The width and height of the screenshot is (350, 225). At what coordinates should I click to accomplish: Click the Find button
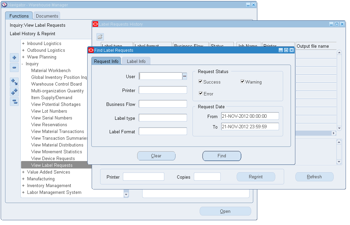point(222,156)
